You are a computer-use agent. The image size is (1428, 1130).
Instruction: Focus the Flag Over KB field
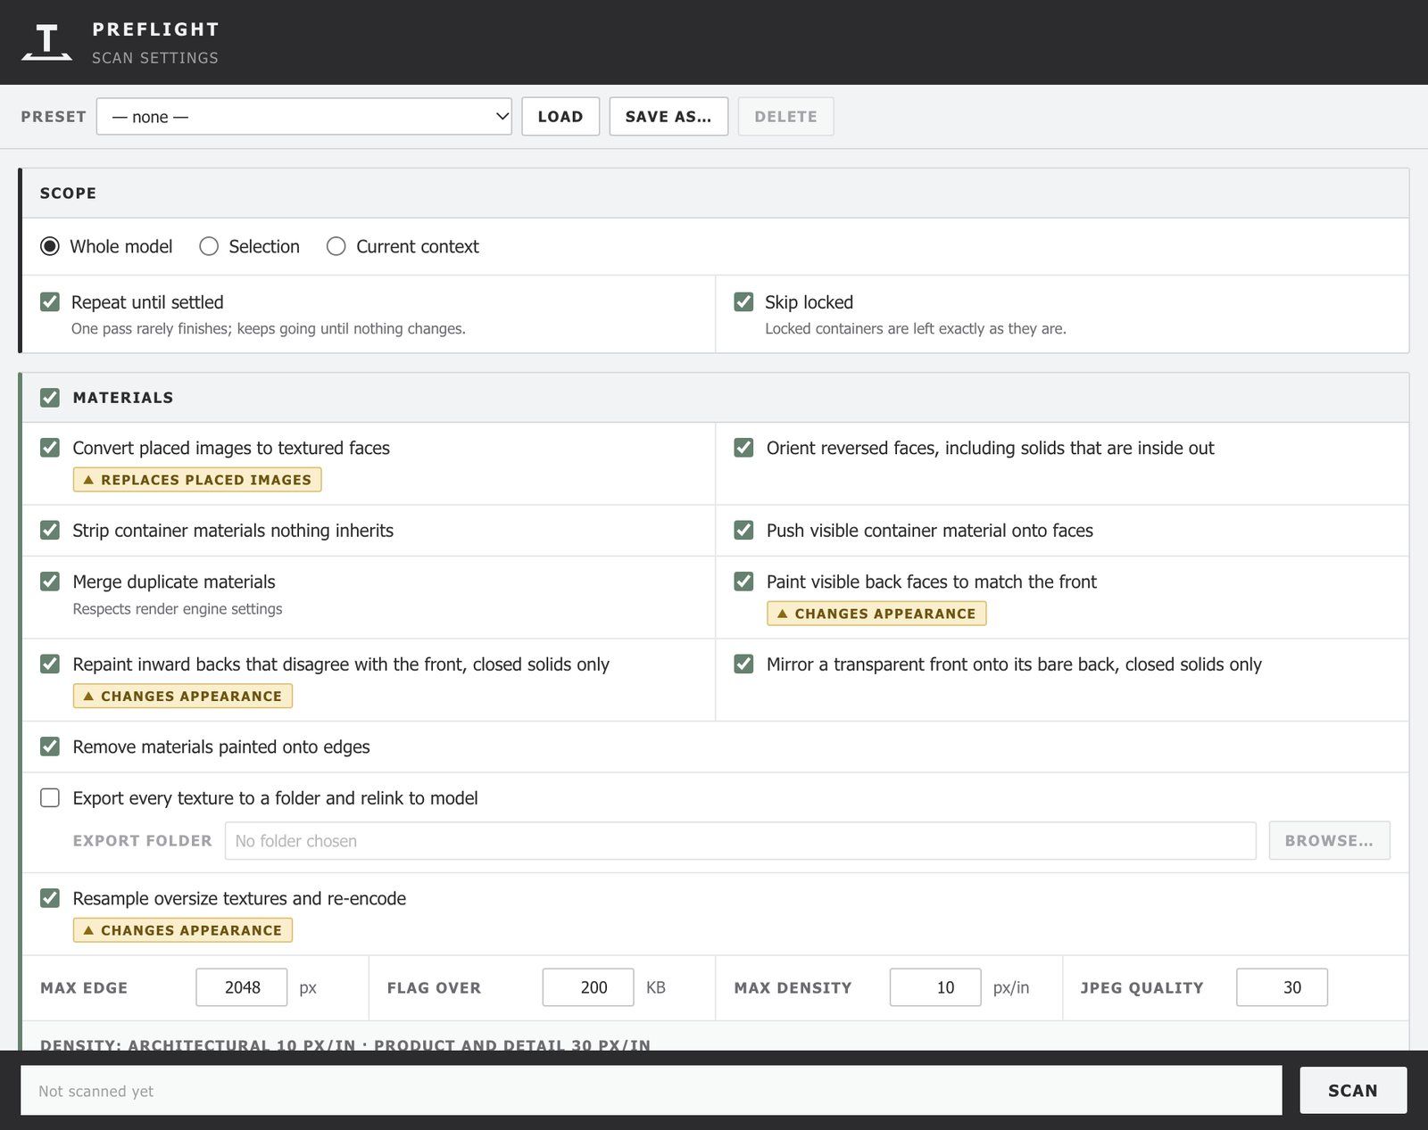(588, 987)
